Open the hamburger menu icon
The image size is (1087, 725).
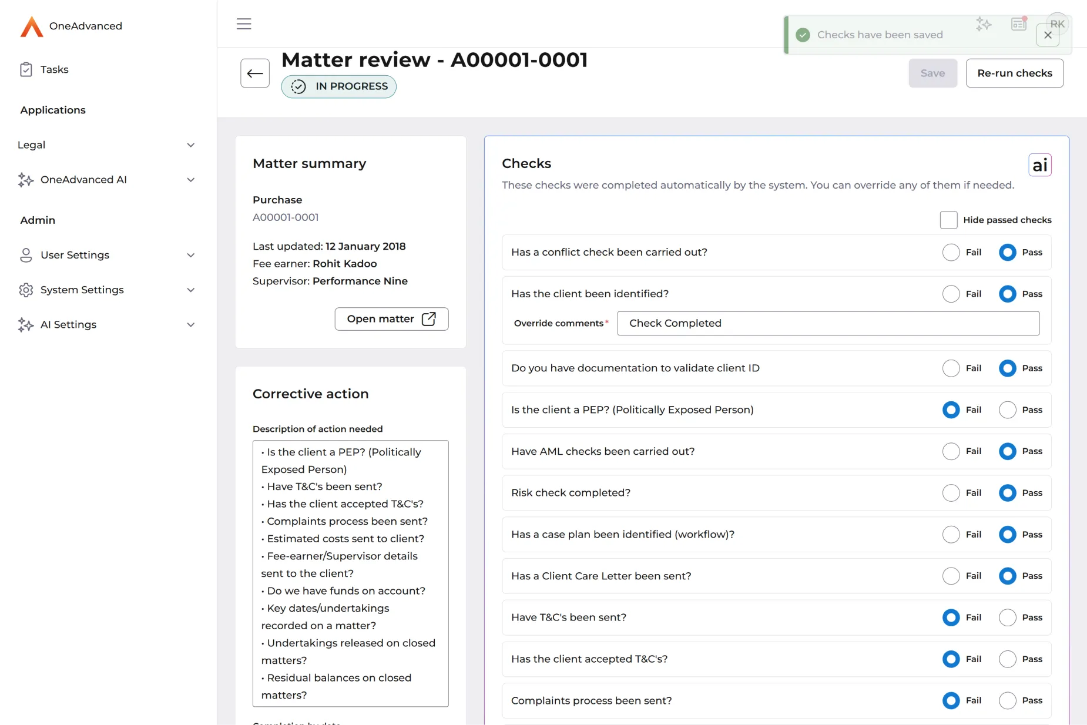(244, 24)
